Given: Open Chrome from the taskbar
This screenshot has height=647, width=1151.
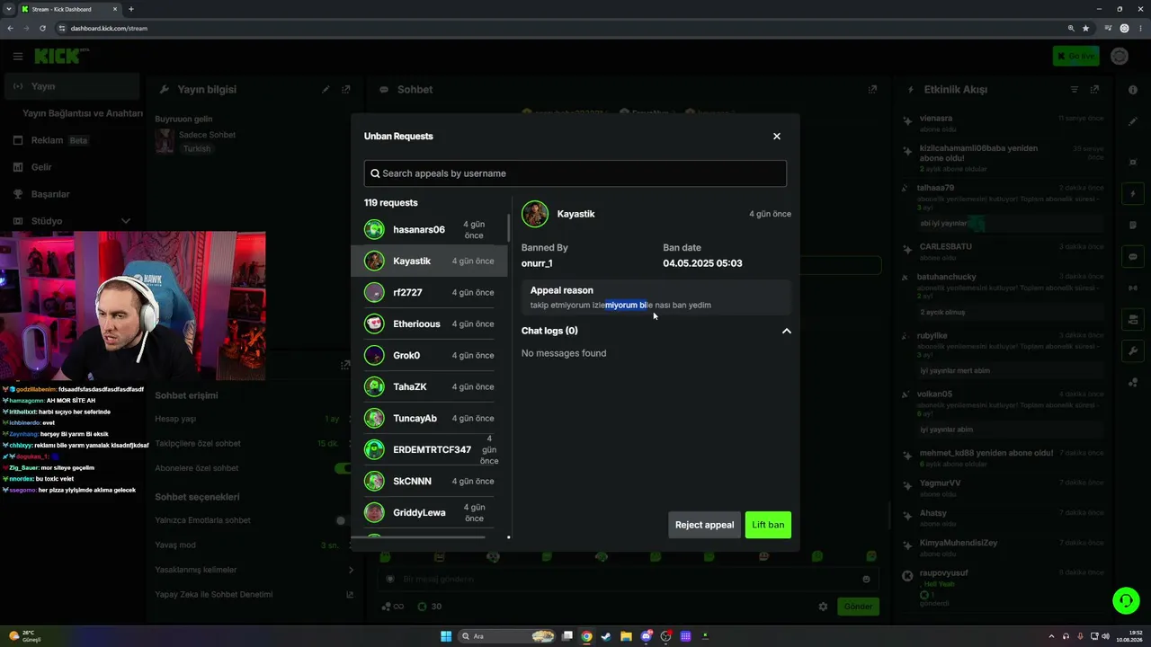Looking at the screenshot, I should click(x=586, y=636).
